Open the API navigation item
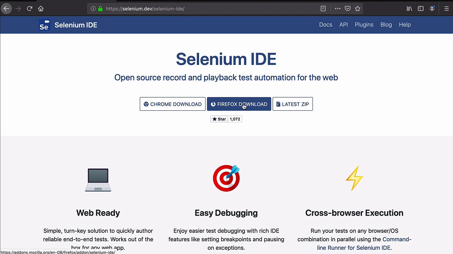The width and height of the screenshot is (453, 254). pos(344,25)
